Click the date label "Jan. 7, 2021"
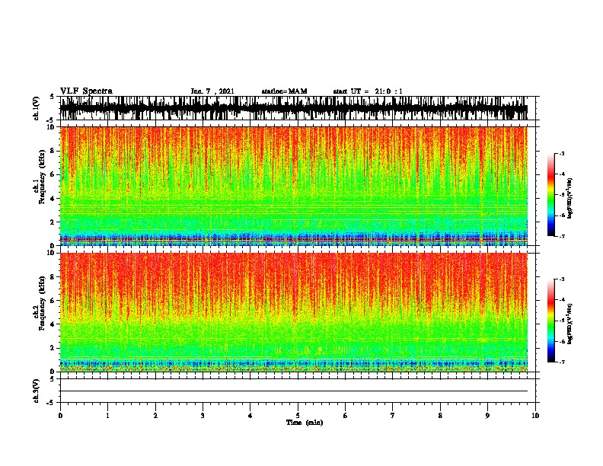603x466 pixels. pos(212,91)
